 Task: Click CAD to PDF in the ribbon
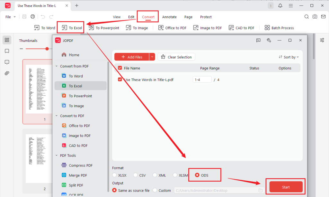(x=242, y=28)
